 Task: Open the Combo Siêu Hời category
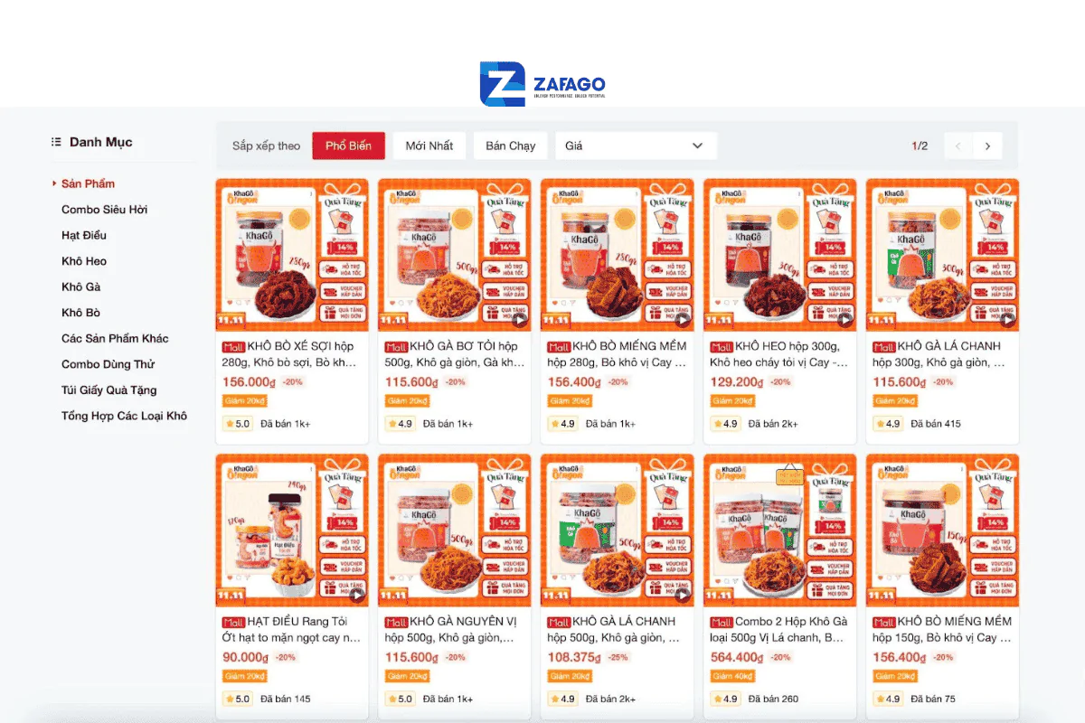point(104,210)
